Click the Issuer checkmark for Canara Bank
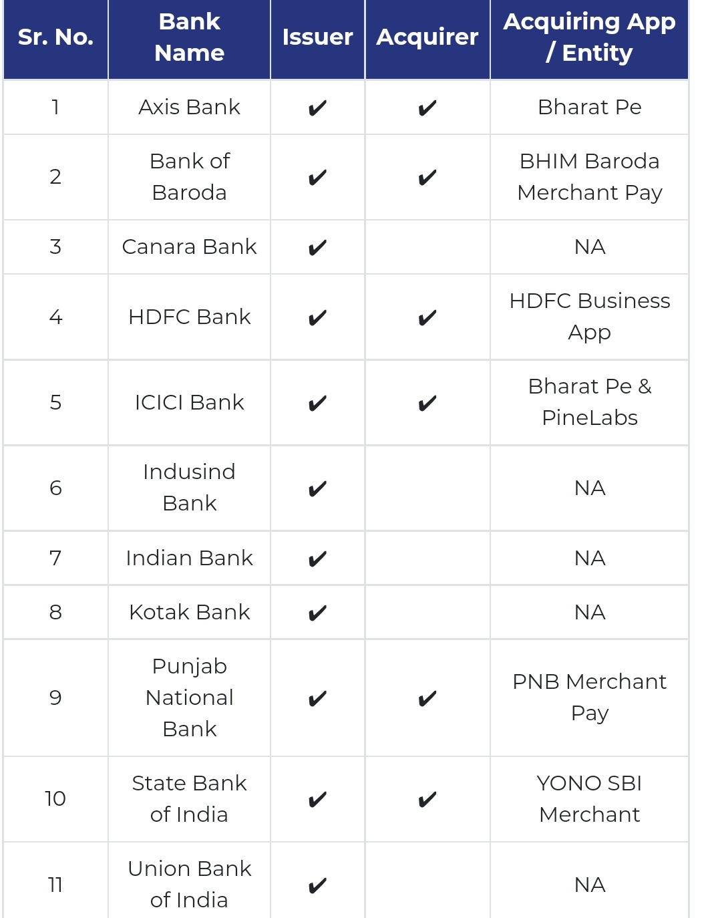The width and height of the screenshot is (706, 918). click(x=317, y=247)
